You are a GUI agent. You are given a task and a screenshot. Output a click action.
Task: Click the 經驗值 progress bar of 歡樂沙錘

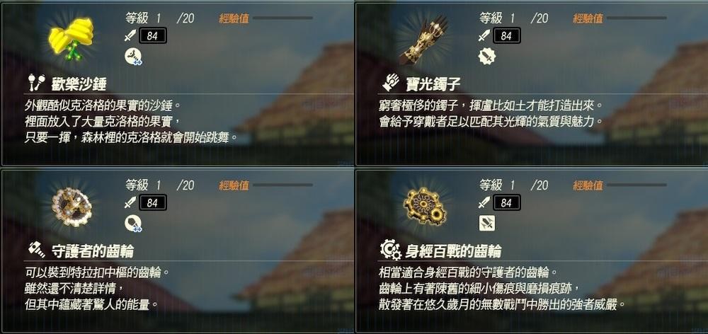pos(282,18)
